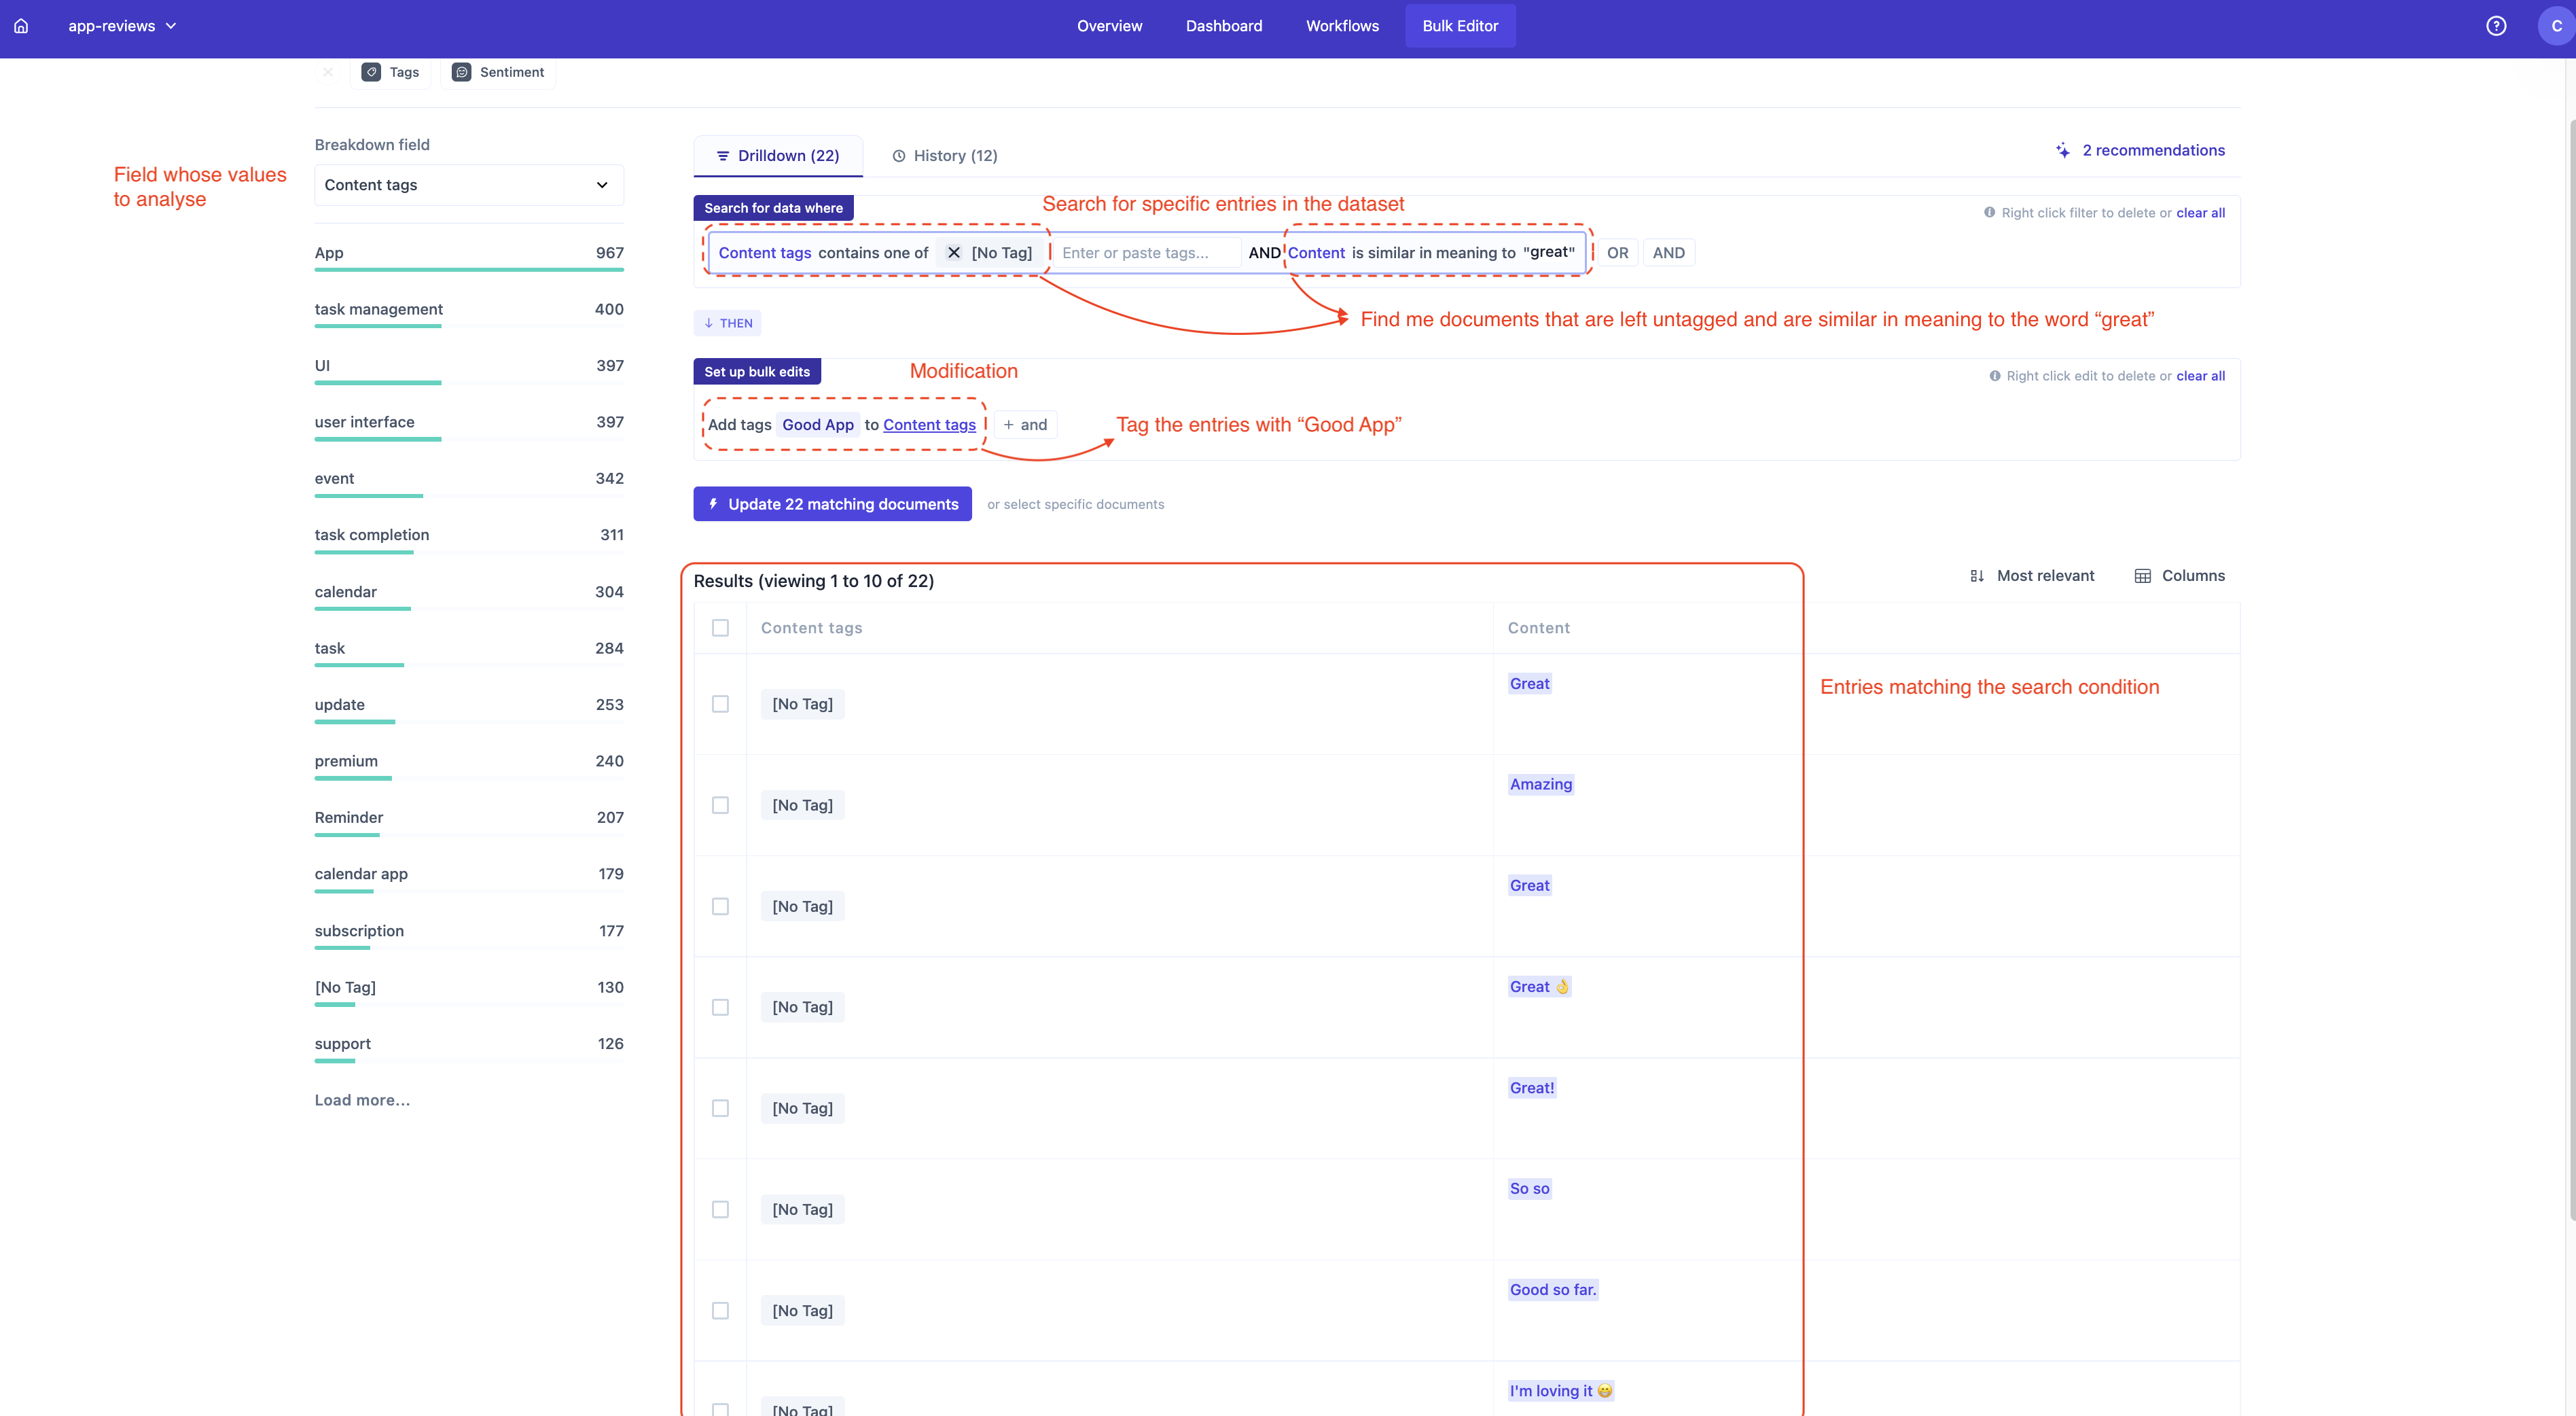Switch to the History (12) tab
2576x1416 pixels.
coord(944,156)
